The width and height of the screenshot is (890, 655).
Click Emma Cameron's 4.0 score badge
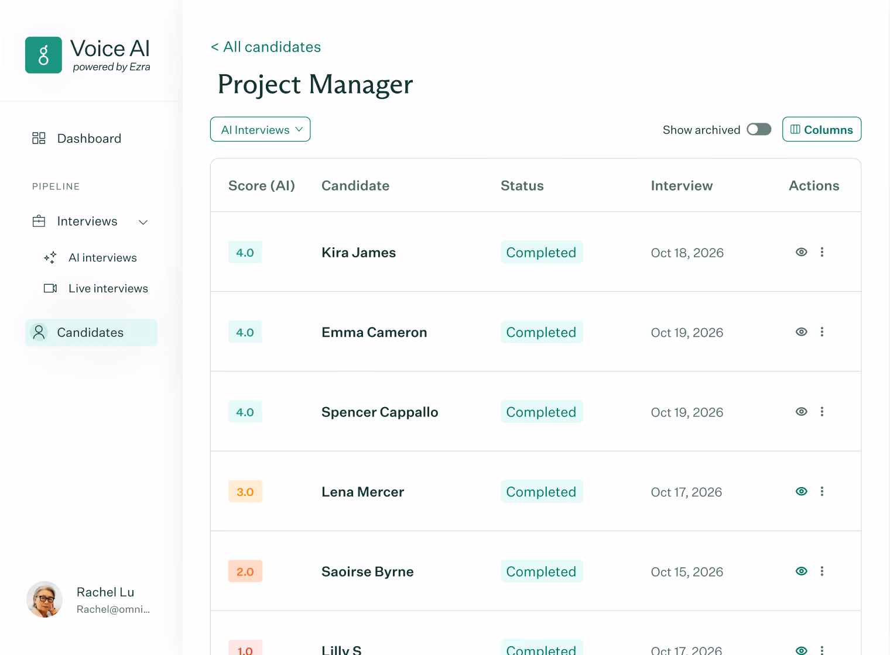click(x=245, y=332)
